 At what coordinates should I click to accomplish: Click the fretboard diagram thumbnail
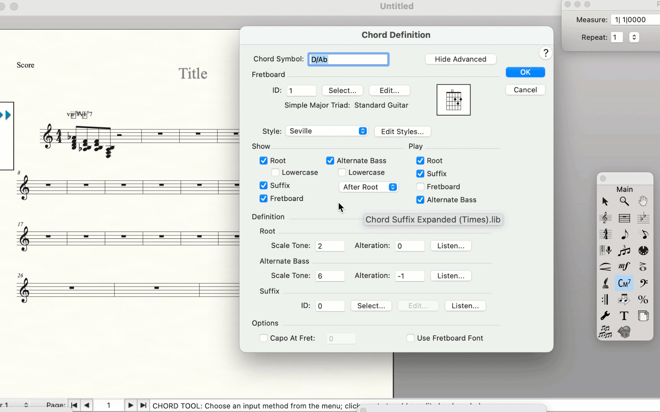454,100
